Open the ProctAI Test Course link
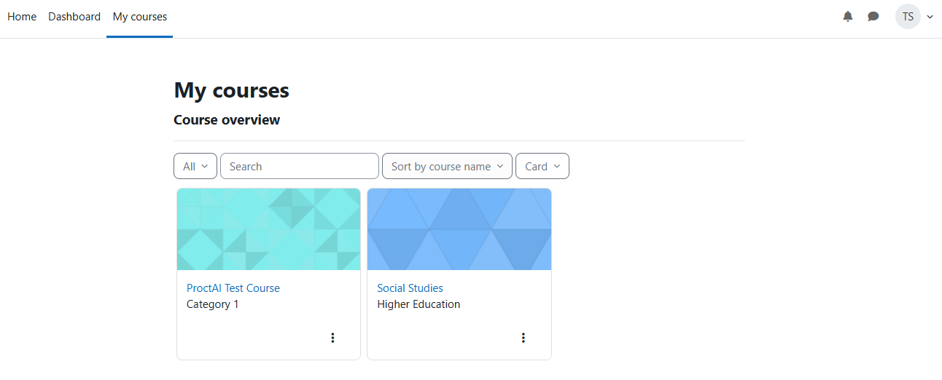 pyautogui.click(x=233, y=288)
